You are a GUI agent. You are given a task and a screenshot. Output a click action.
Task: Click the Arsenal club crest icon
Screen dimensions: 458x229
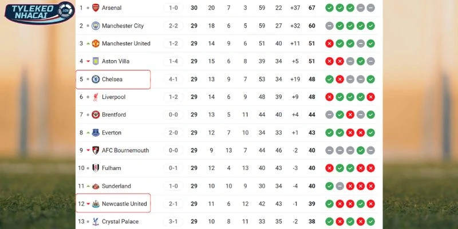pyautogui.click(x=96, y=8)
